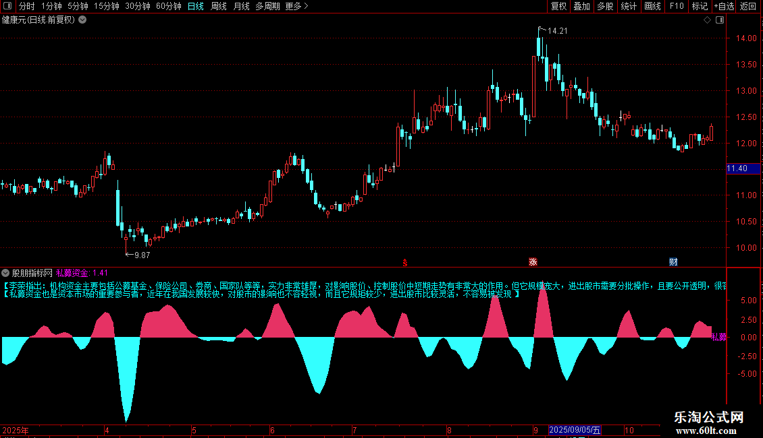Screen dimensions: 763x438
Task: Click month 8 on the time axis
Action: [450, 431]
